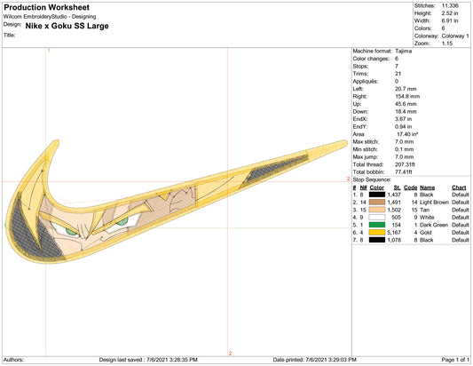This screenshot has width=473, height=366.
Task: Click the Up value '45.6 mm'
Action: coord(406,104)
